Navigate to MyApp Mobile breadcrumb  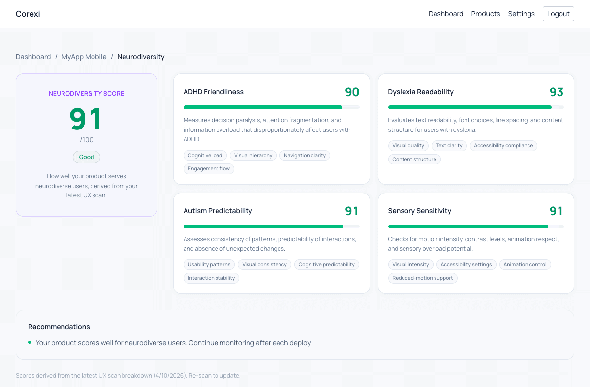click(x=84, y=57)
